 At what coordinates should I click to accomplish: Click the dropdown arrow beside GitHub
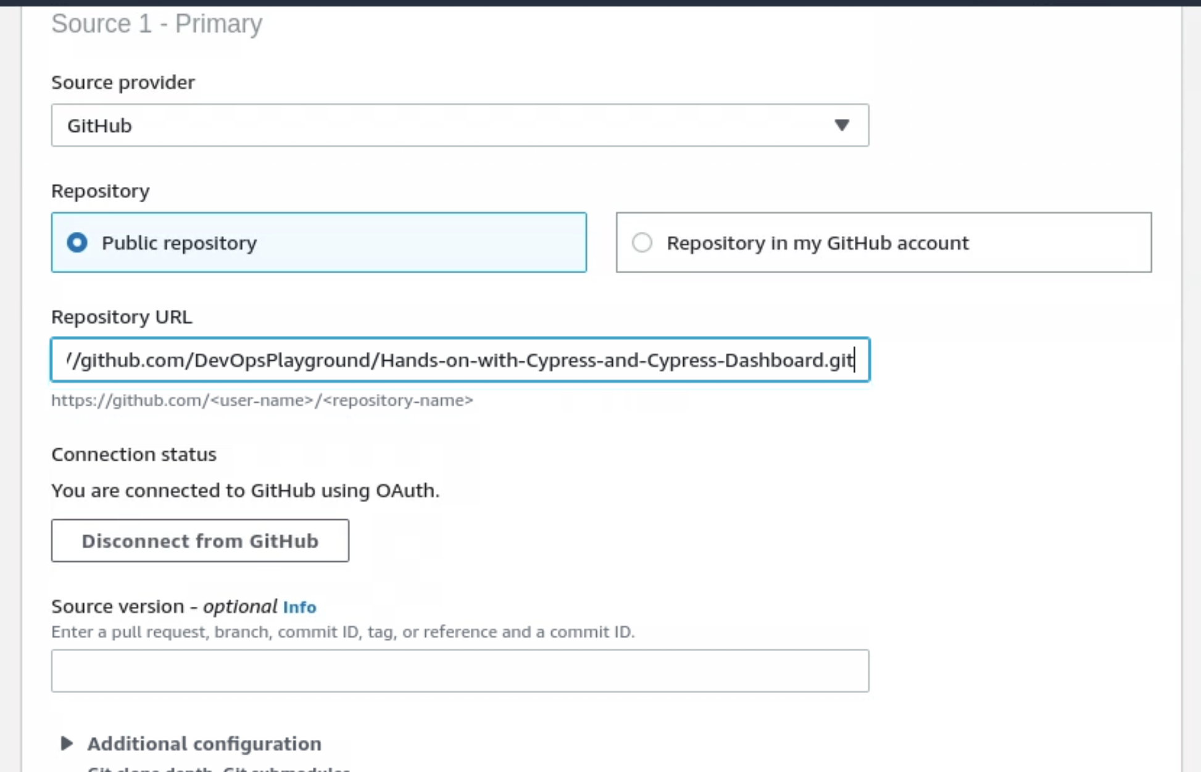tap(841, 125)
